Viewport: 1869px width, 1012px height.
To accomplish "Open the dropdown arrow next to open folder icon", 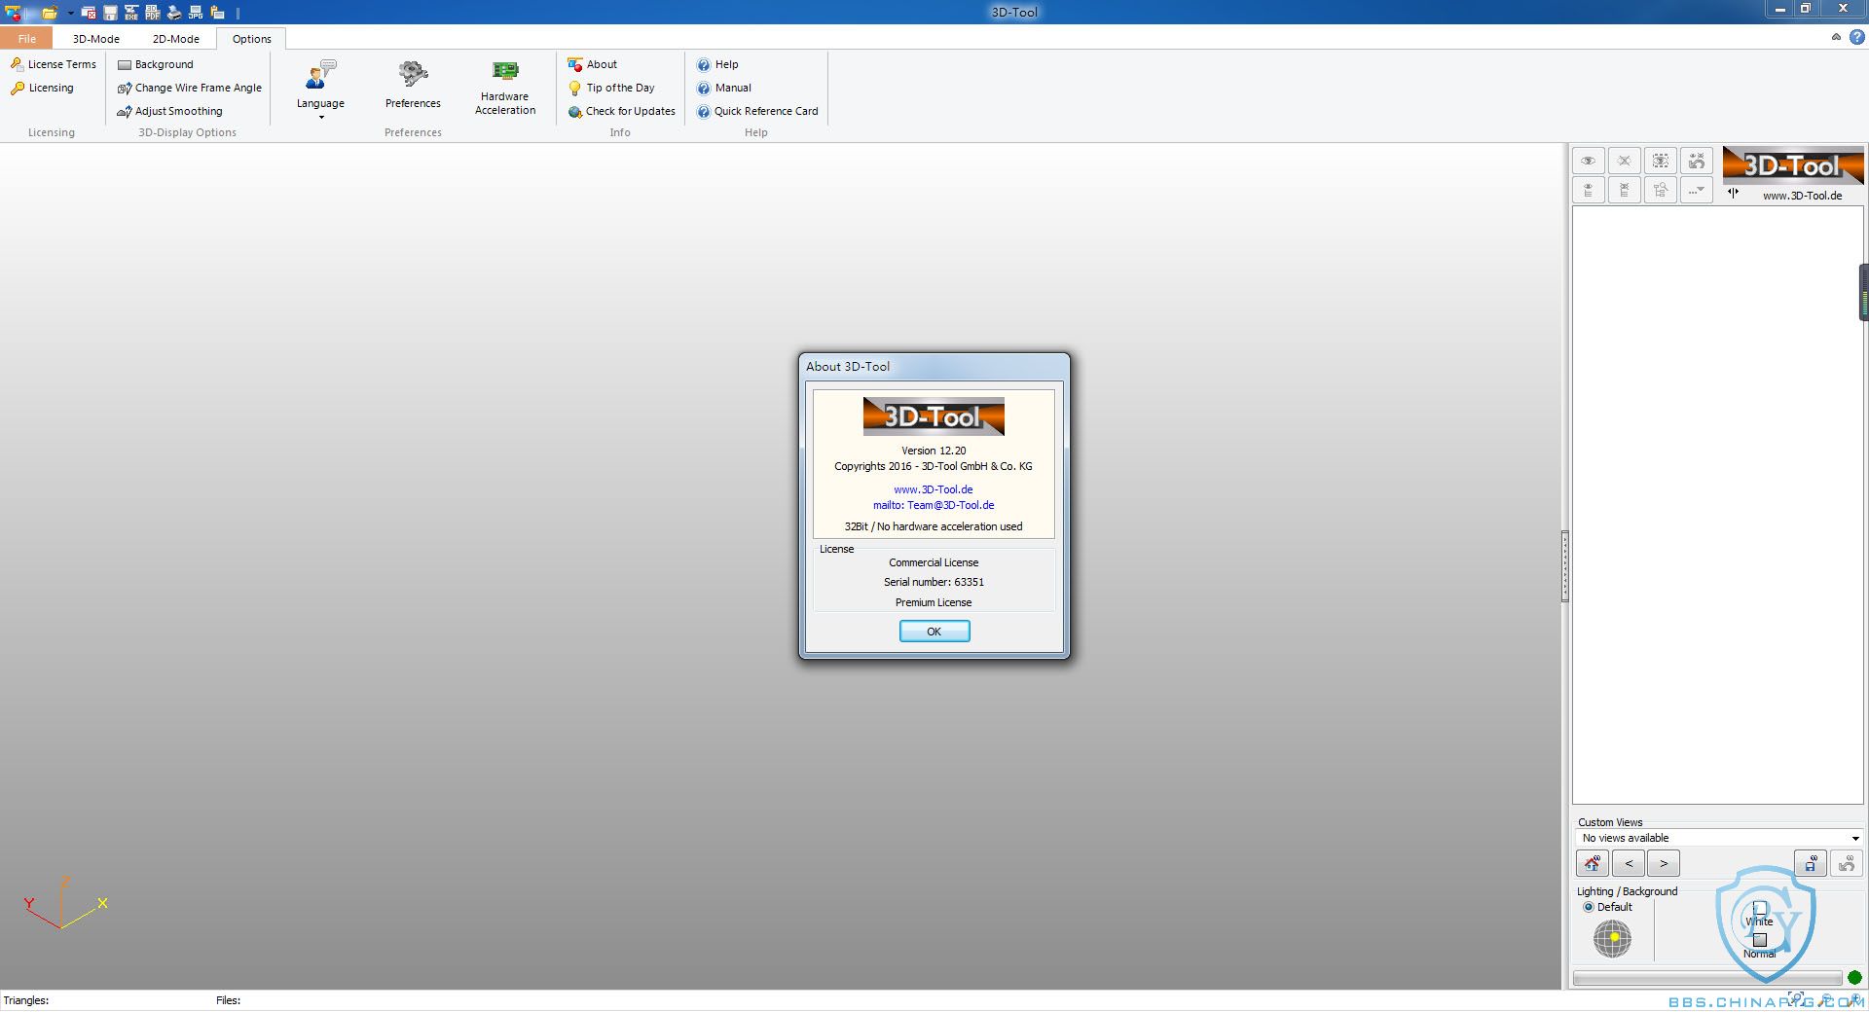I will (x=70, y=13).
